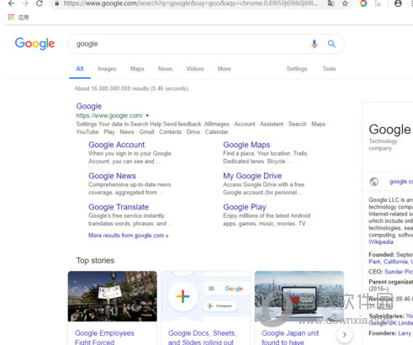Expand the green arrow next to google.com URL

pos(147,115)
